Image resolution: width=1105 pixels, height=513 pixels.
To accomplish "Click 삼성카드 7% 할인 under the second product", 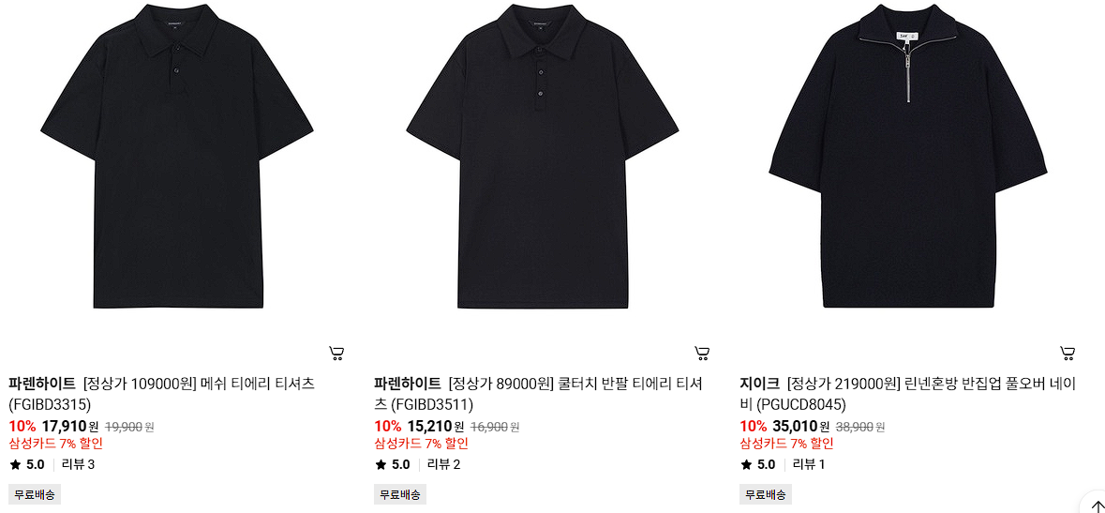I will 422,444.
